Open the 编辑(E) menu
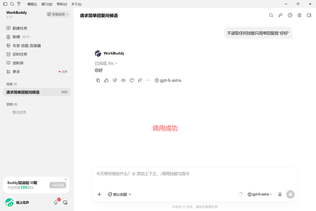The width and height of the screenshot is (316, 211). [32, 4]
